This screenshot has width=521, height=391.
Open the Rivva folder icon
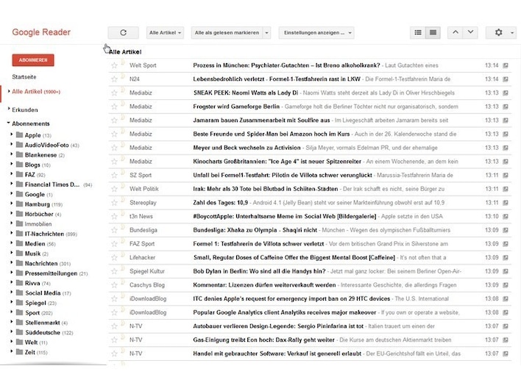point(20,283)
